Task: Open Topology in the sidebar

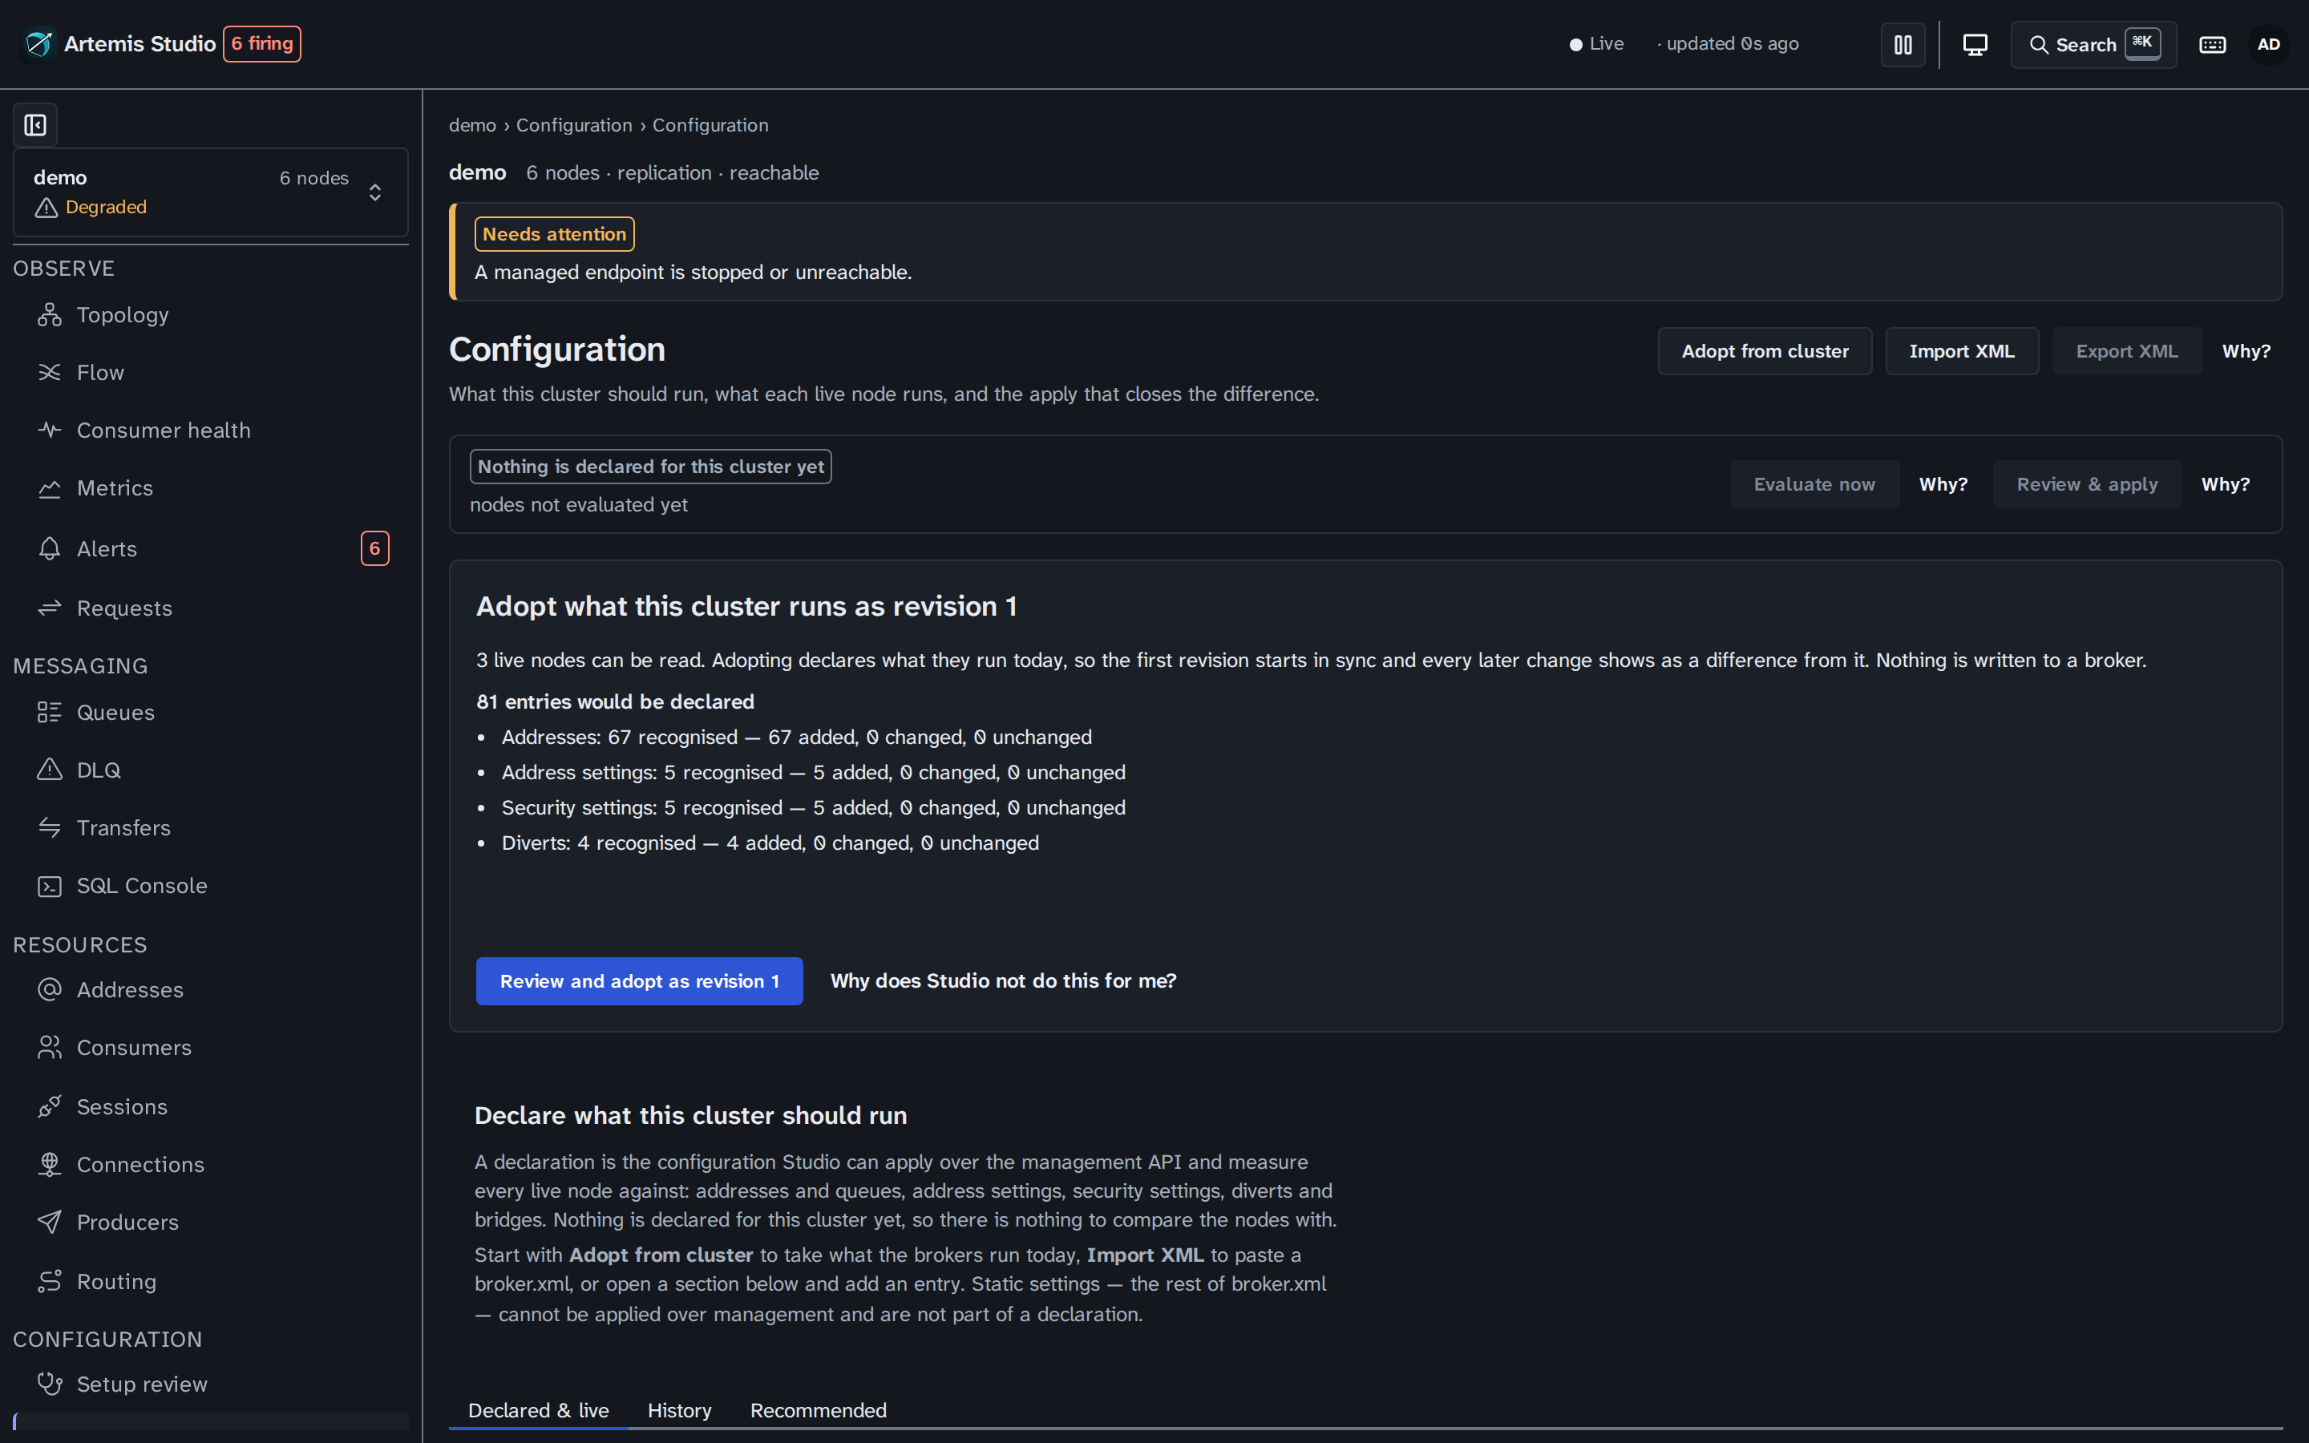Action: (x=210, y=315)
